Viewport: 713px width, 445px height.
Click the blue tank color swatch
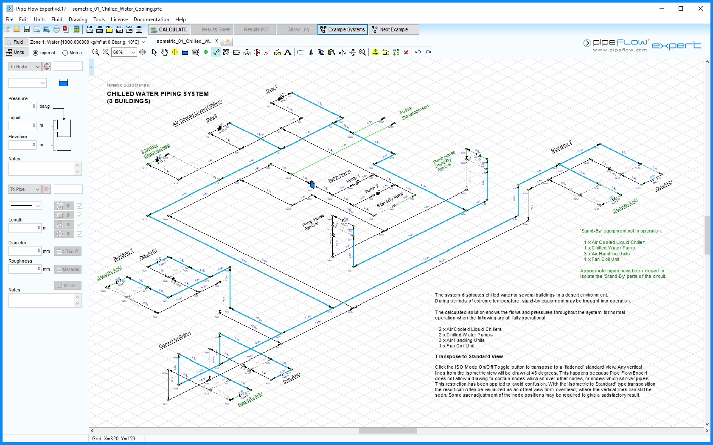click(x=63, y=83)
